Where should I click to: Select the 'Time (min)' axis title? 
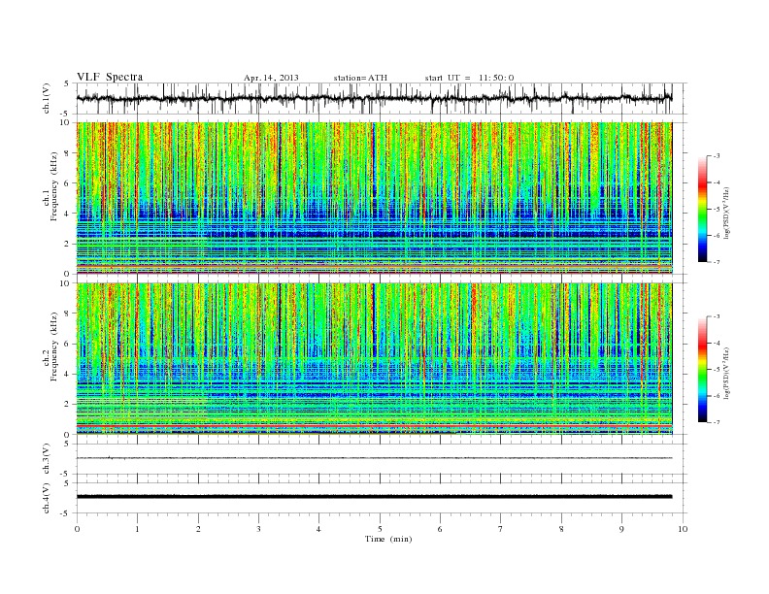(388, 539)
